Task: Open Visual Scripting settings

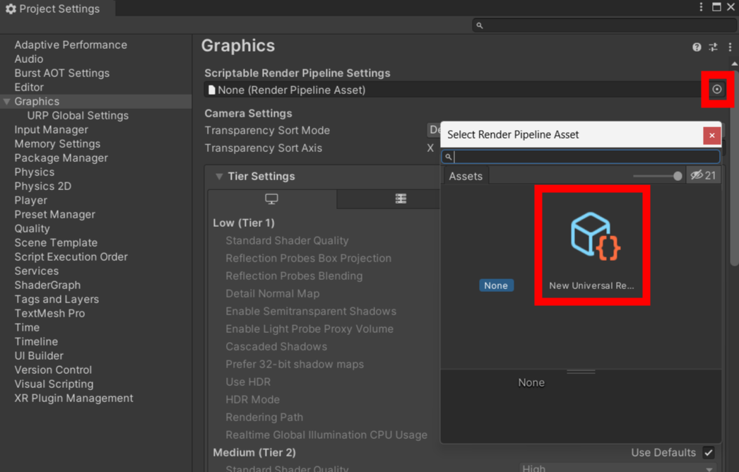Action: 54,384
